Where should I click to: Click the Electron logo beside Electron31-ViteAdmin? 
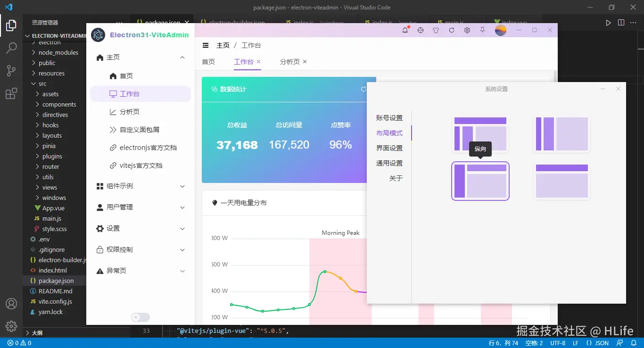pyautogui.click(x=98, y=35)
